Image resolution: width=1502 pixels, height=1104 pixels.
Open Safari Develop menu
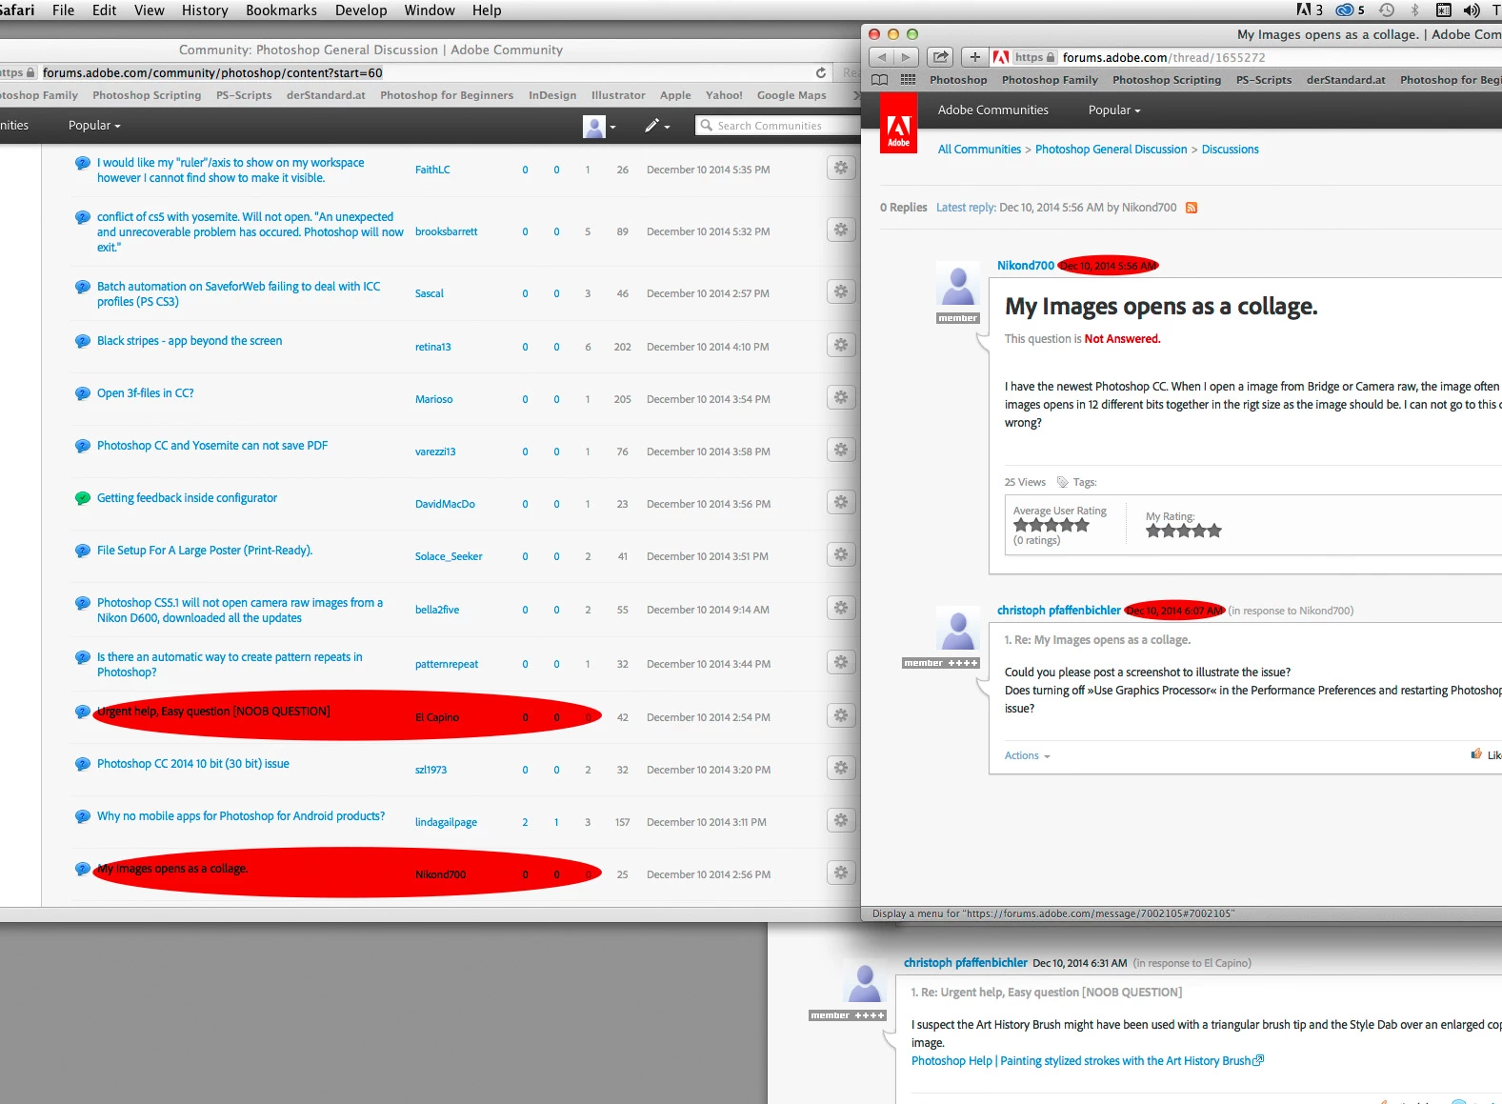click(x=361, y=10)
